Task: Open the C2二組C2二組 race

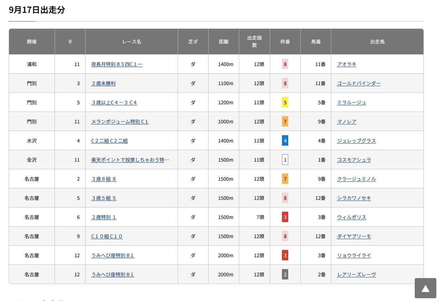Action: pyautogui.click(x=110, y=141)
